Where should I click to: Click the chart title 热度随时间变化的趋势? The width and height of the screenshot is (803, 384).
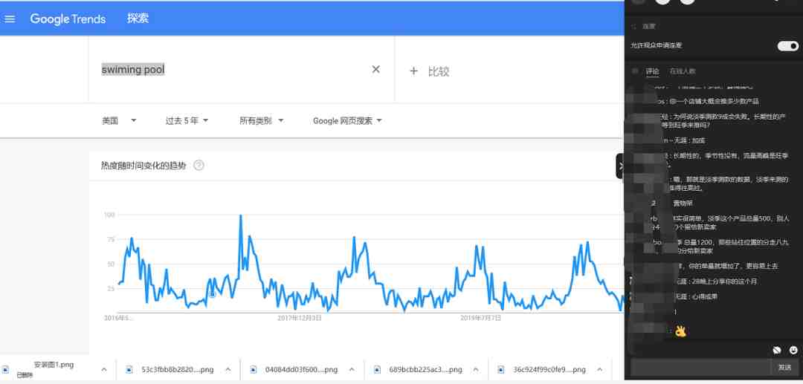click(x=144, y=165)
